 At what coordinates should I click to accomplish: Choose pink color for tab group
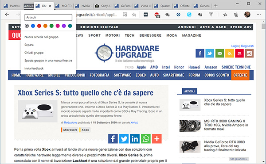point(58,26)
